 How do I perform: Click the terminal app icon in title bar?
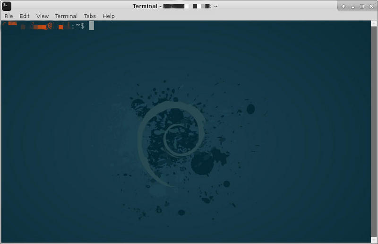[7, 6]
